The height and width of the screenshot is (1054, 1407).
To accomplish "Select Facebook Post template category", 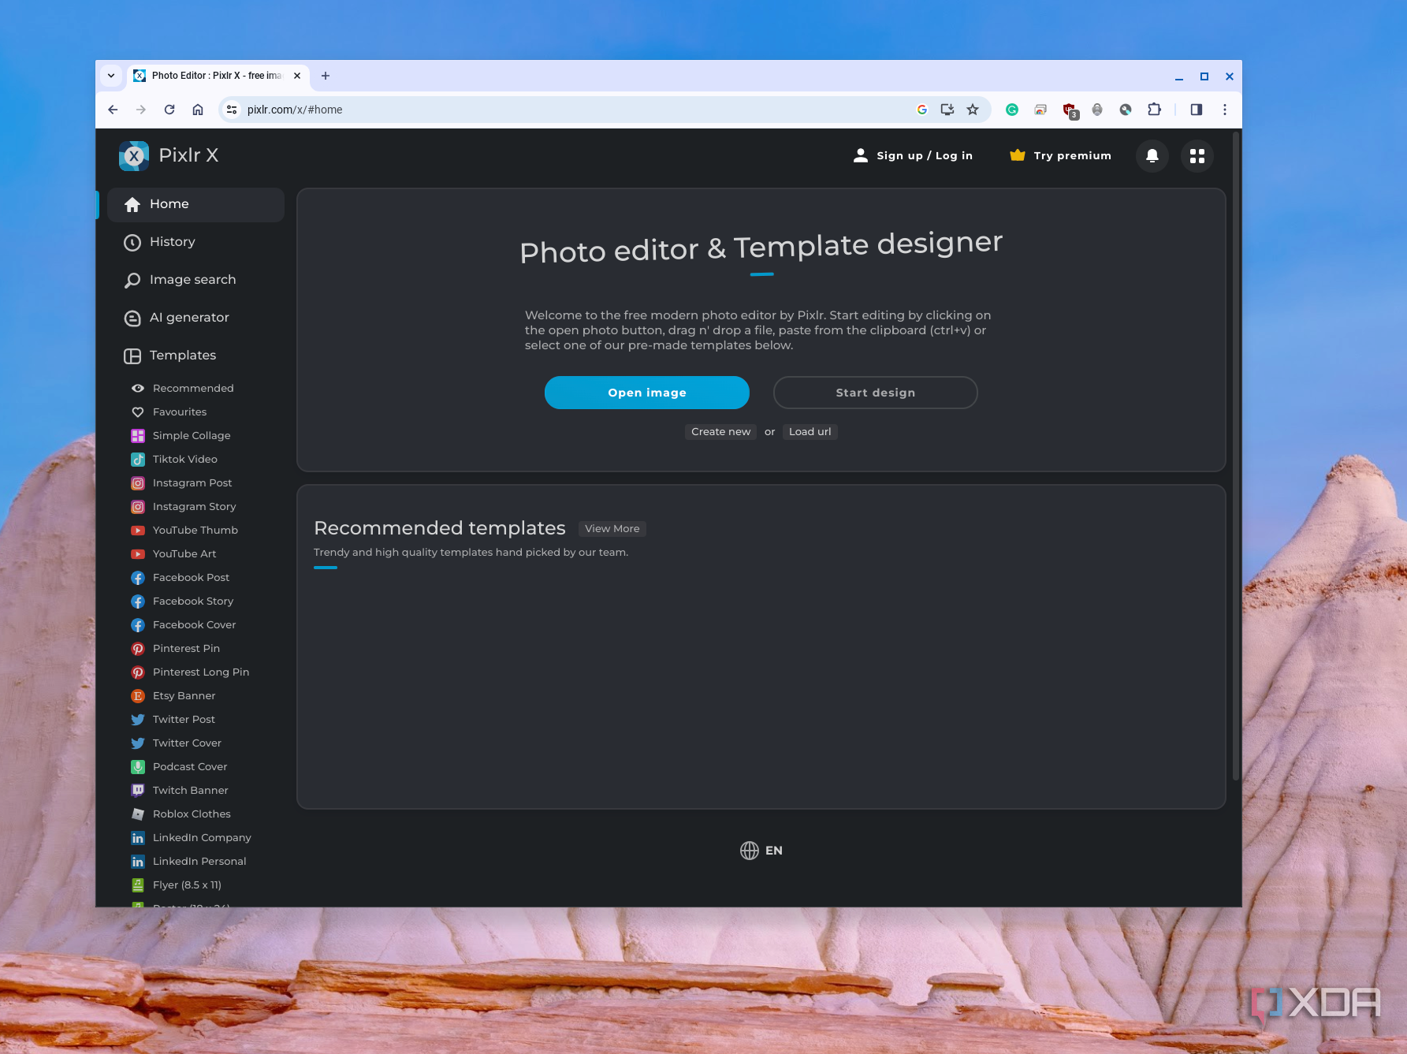I will coord(181,578).
